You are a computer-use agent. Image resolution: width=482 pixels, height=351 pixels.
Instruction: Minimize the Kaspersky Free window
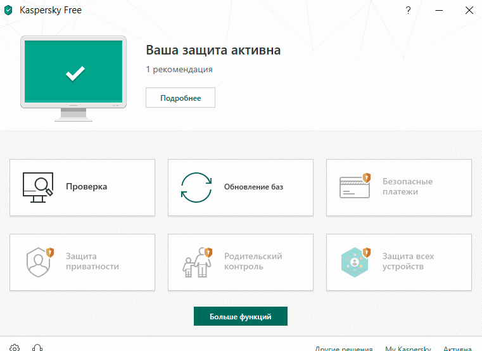coord(439,10)
